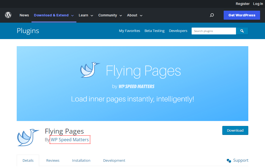Image resolution: width=265 pixels, height=168 pixels.
Task: Click the Support speech bubbles icon
Action: pyautogui.click(x=229, y=161)
